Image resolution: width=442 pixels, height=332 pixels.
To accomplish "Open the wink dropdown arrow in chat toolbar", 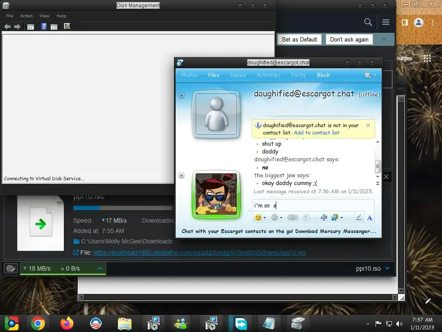I will (x=281, y=218).
